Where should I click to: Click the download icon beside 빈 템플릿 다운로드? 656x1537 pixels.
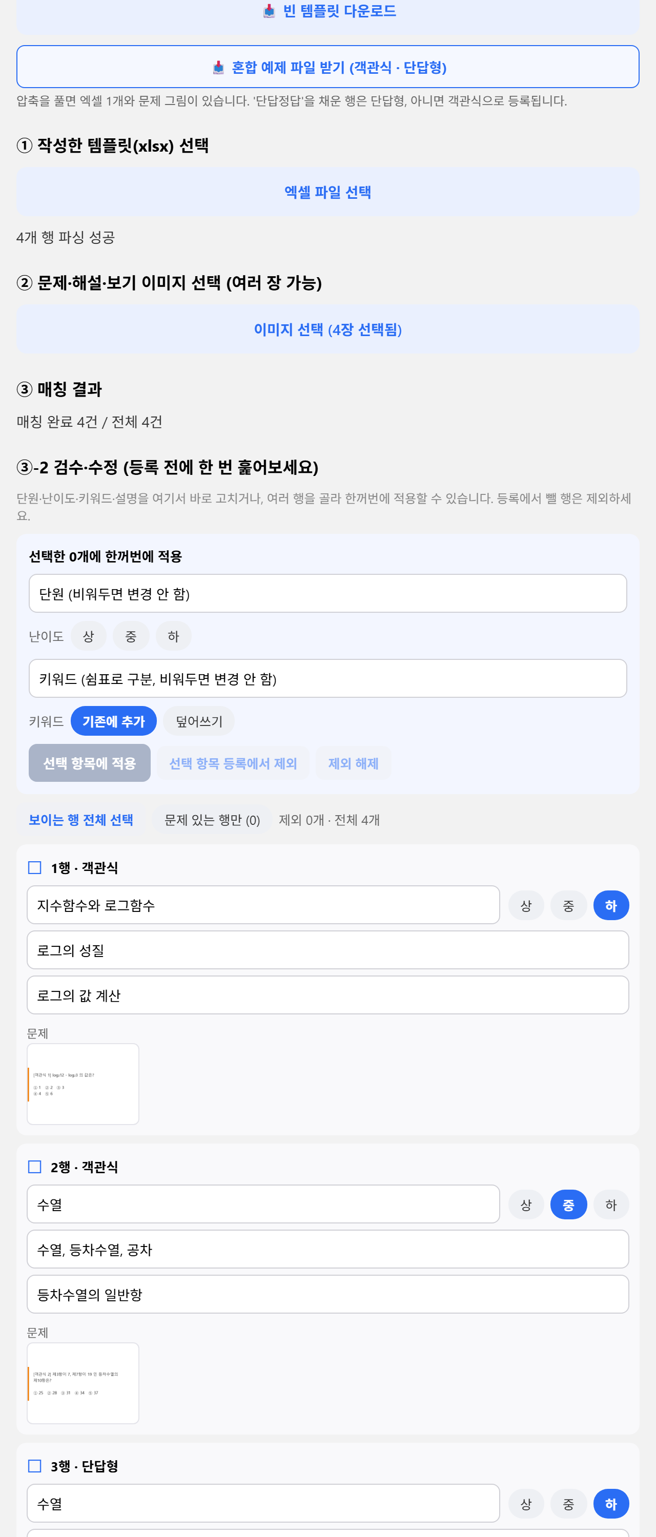click(269, 11)
